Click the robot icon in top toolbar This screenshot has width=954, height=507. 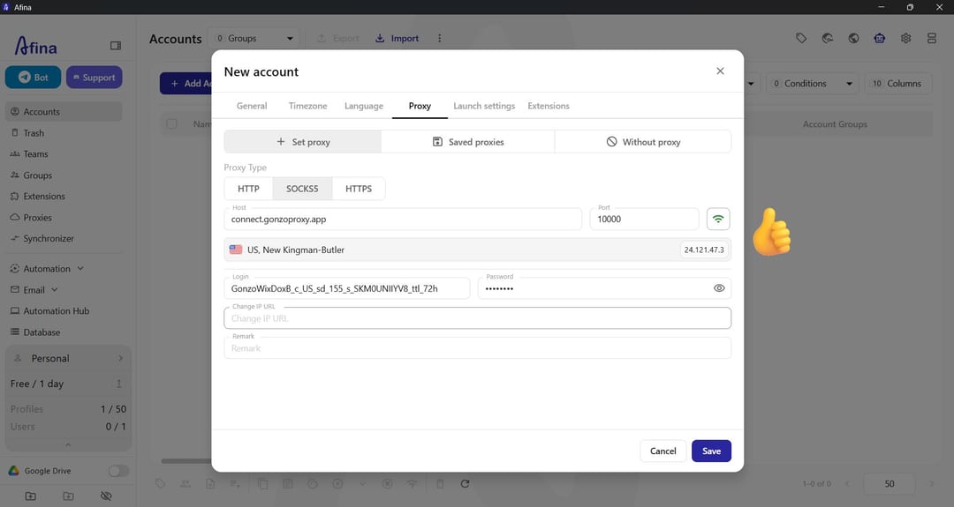point(880,38)
